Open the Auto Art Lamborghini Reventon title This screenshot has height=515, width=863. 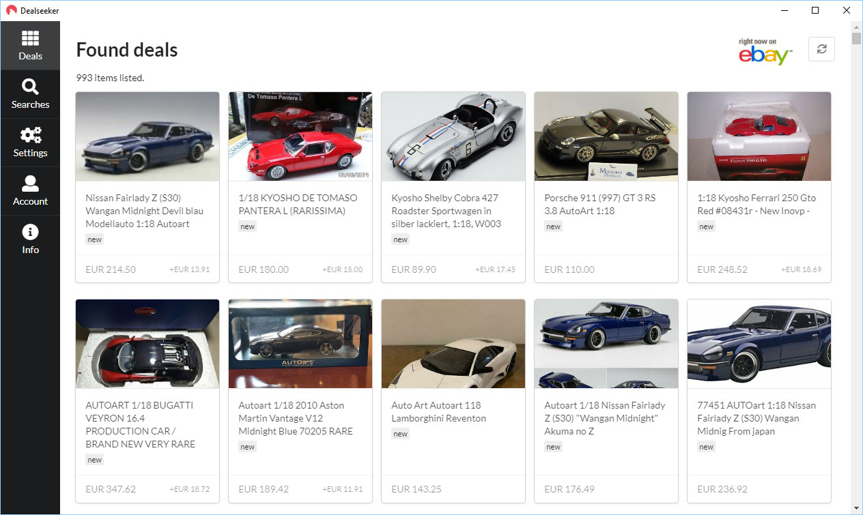point(439,411)
